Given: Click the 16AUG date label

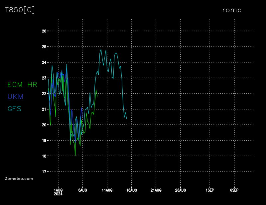Looking at the screenshot, I should [132, 190].
